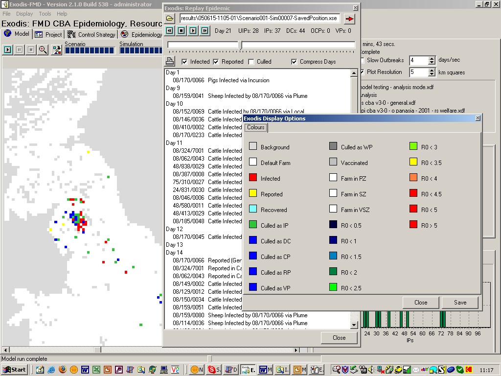This screenshot has height=376, width=501.
Task: Pick the Infected colour swatch
Action: tap(253, 177)
